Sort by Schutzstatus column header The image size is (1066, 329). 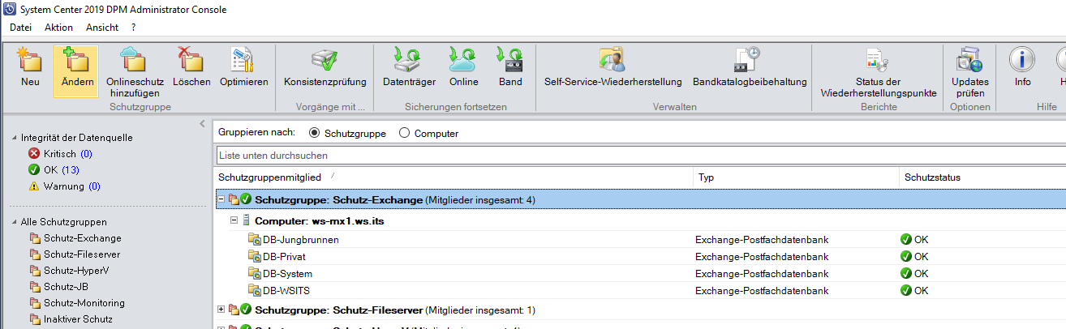point(982,177)
